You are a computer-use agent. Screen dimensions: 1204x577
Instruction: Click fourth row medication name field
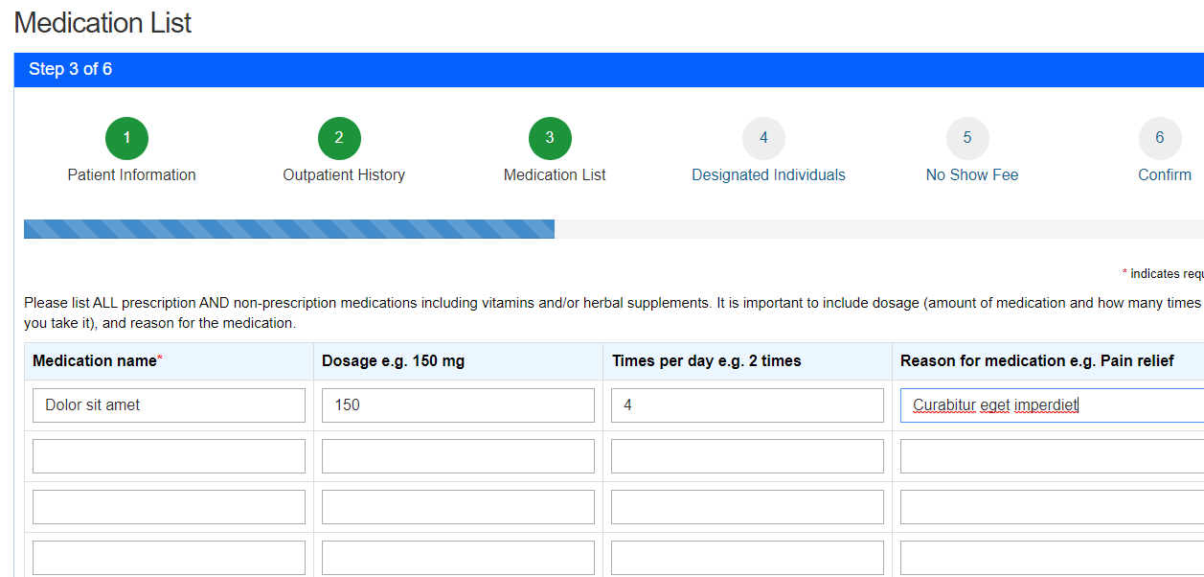pyautogui.click(x=169, y=558)
